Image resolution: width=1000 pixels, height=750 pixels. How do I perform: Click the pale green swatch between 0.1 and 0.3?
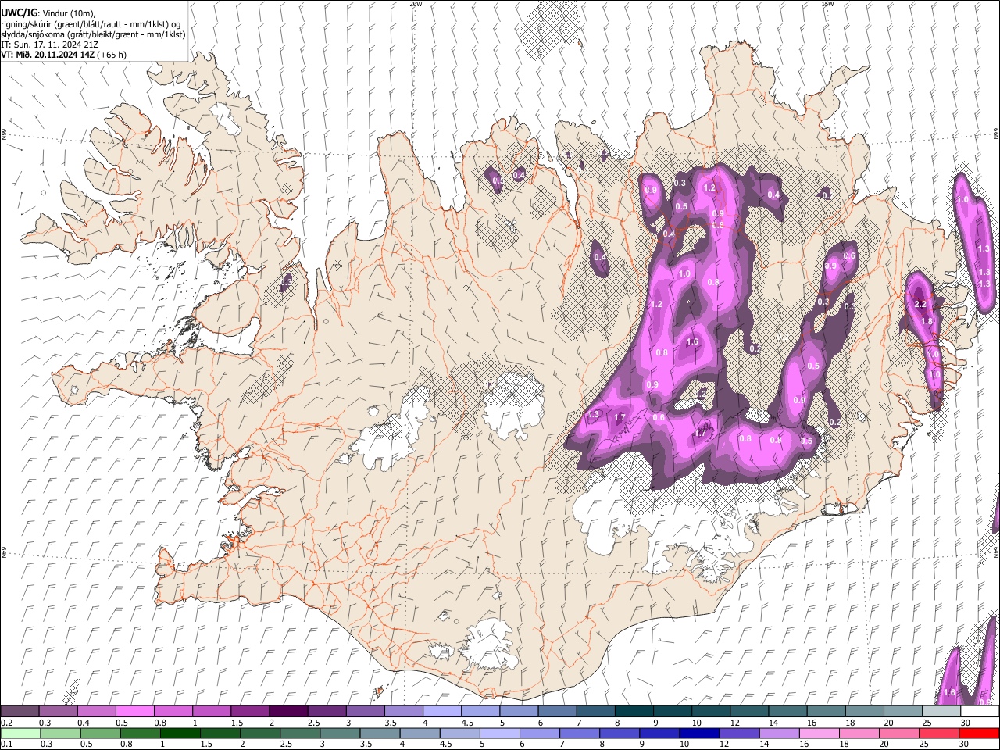[x=20, y=733]
